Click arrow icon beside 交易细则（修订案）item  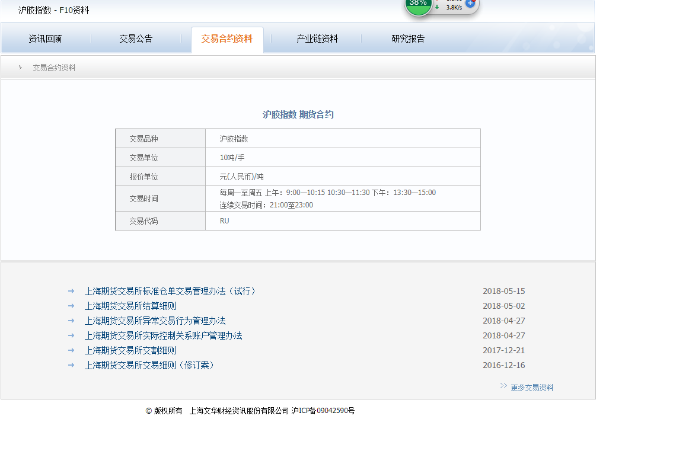pos(71,365)
